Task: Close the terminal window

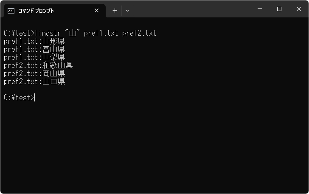Action: pyautogui.click(x=298, y=9)
